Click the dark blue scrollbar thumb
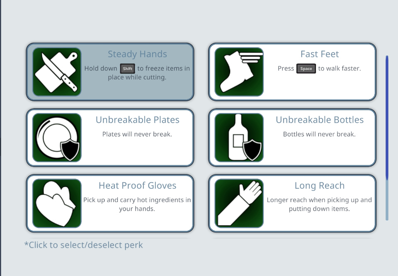 click(x=387, y=118)
